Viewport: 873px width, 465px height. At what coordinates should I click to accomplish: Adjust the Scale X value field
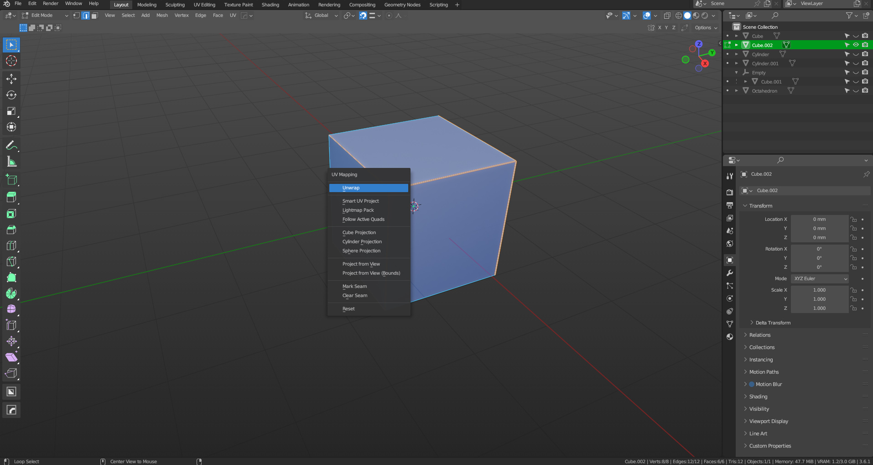819,290
